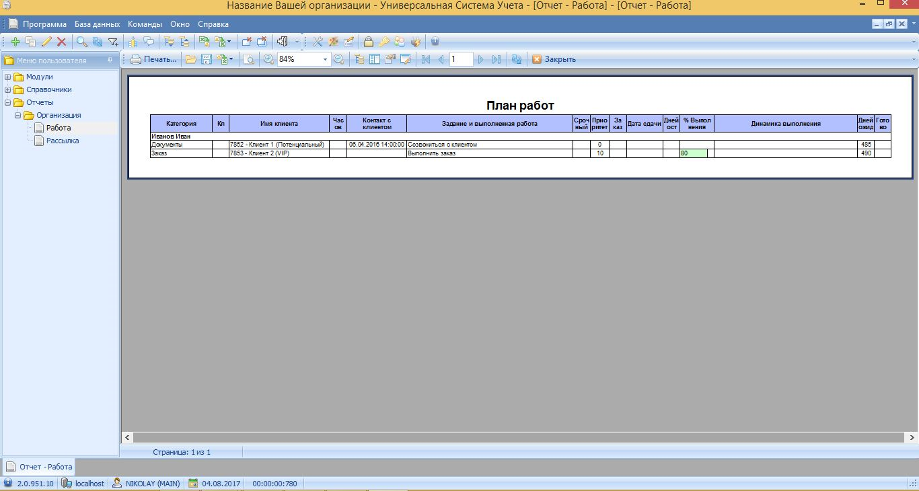
Task: Click the report Refresh icon beside Закрыть
Action: [517, 59]
